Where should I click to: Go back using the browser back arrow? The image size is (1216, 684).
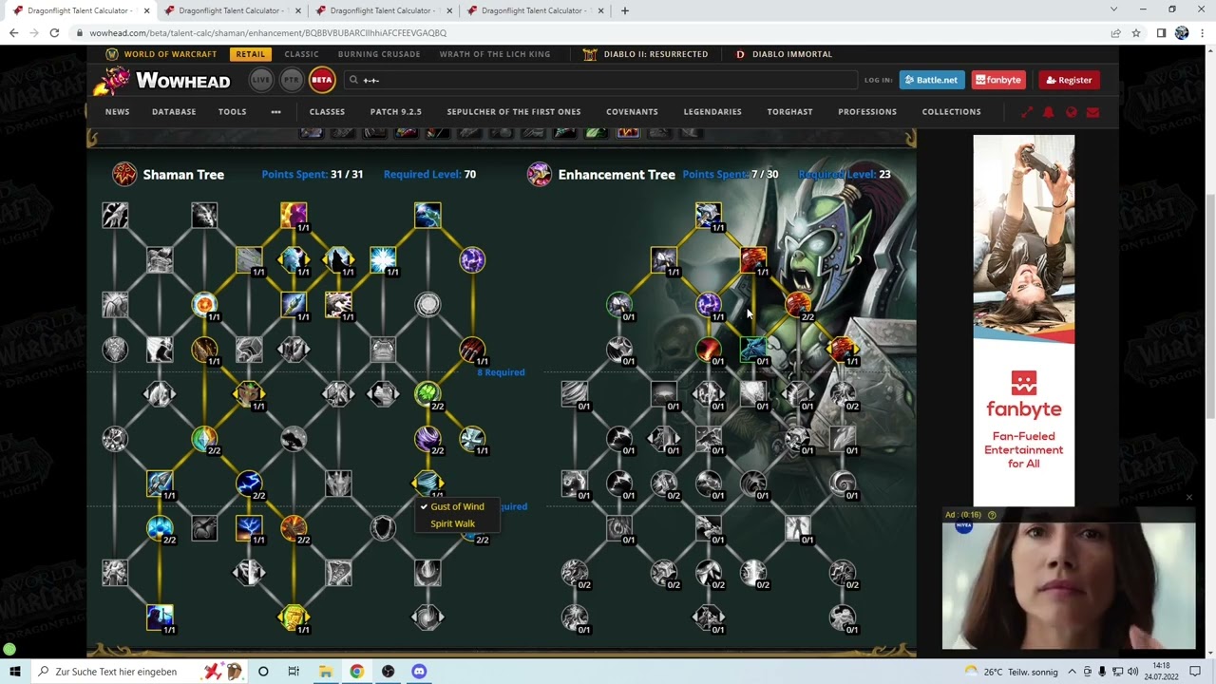pos(13,32)
